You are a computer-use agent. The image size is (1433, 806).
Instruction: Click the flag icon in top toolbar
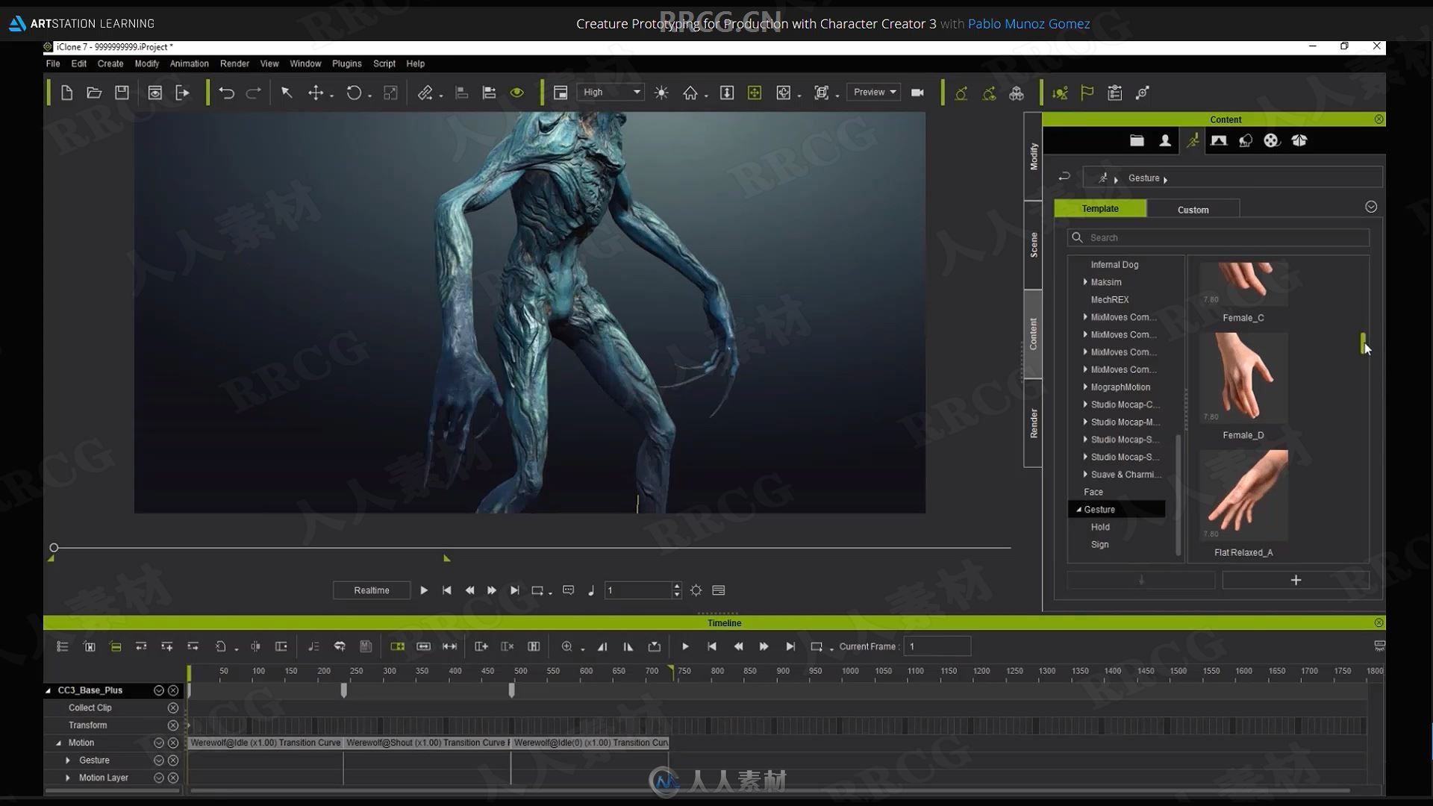pos(1087,93)
